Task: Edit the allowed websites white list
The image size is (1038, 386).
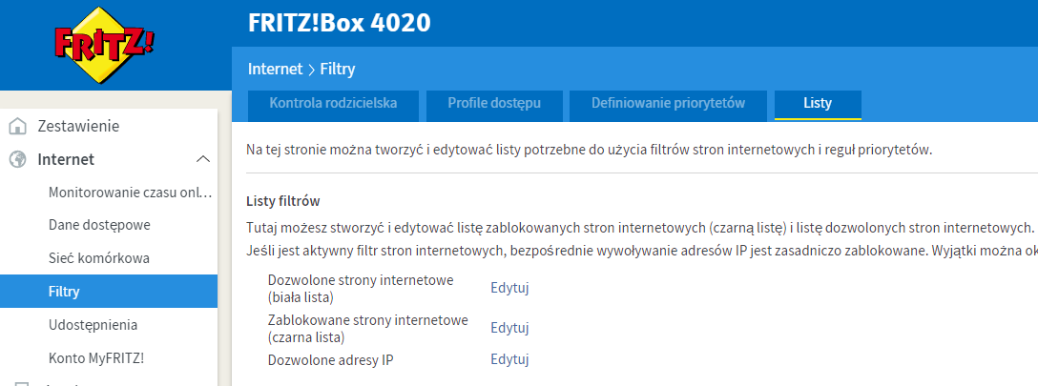Action: point(509,288)
